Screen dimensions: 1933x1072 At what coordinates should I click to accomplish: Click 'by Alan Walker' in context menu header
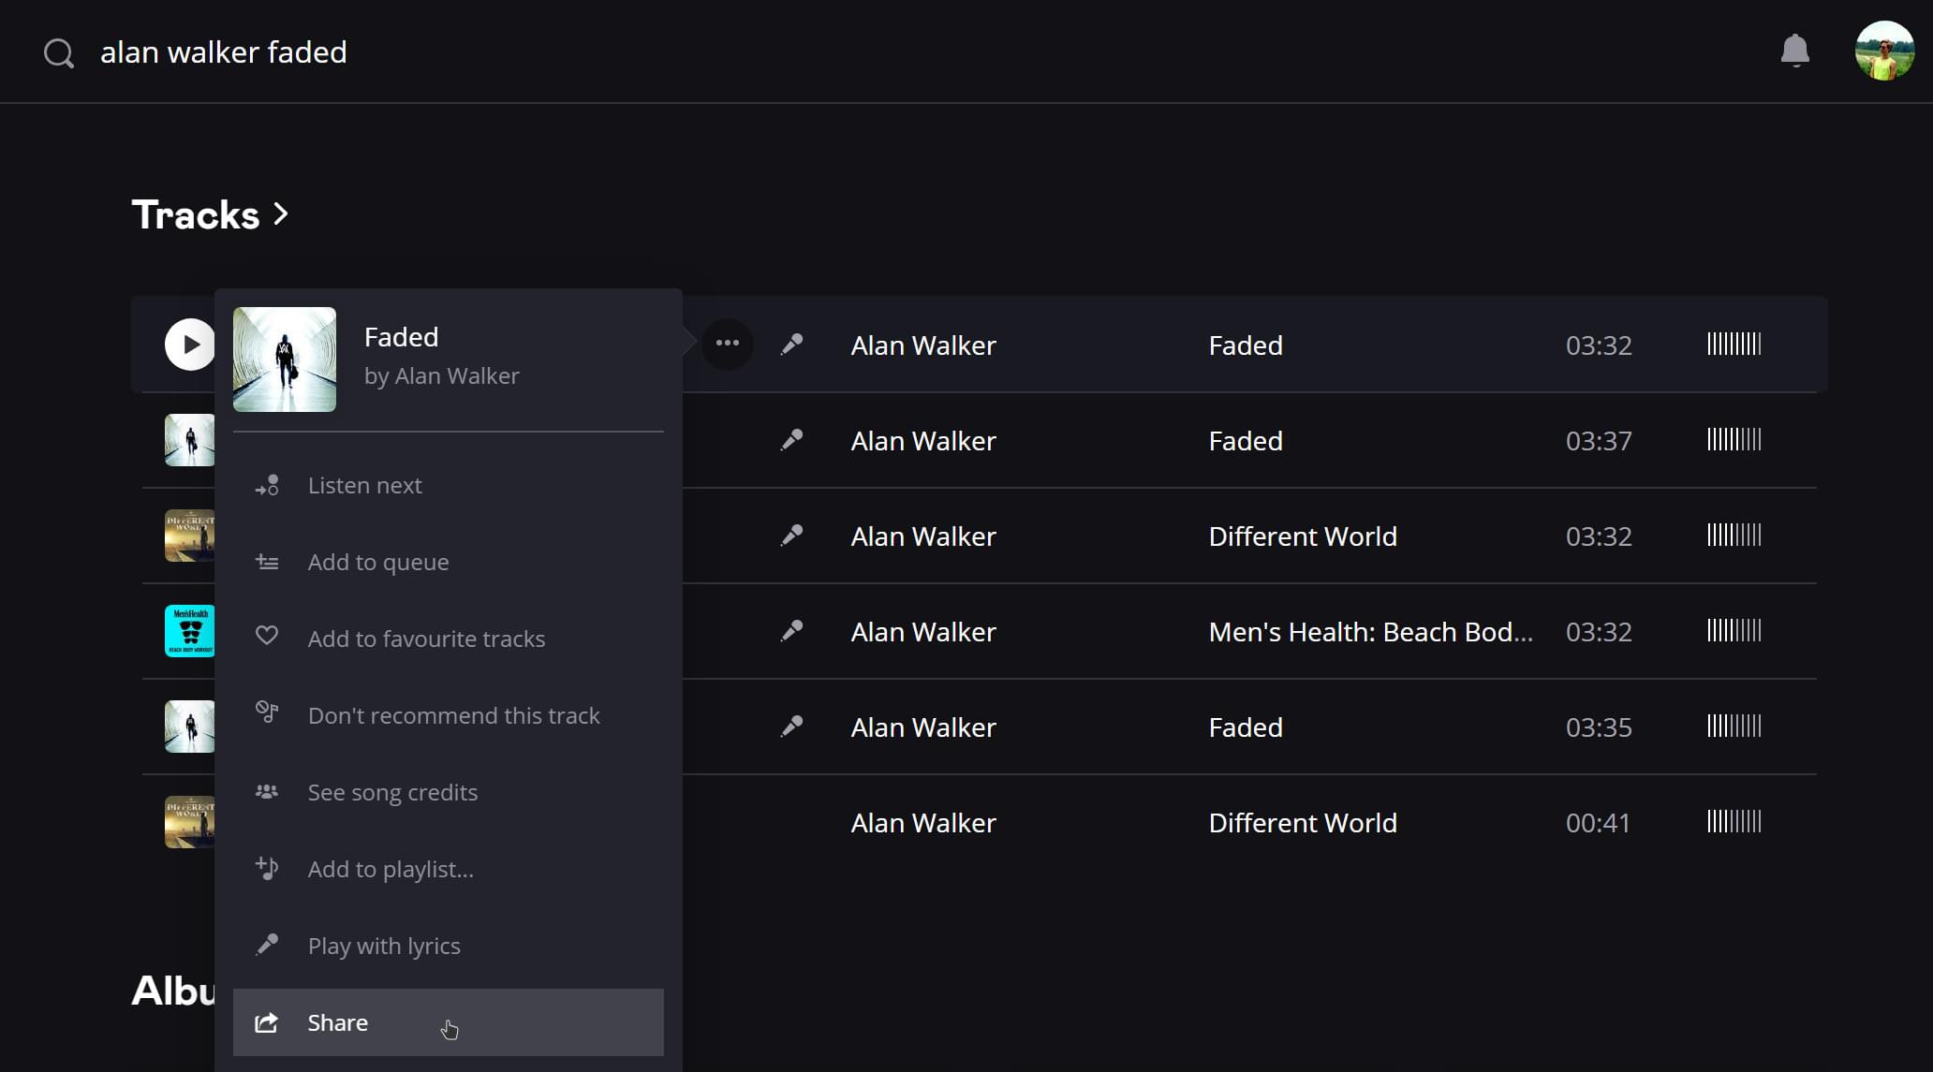pyautogui.click(x=441, y=376)
